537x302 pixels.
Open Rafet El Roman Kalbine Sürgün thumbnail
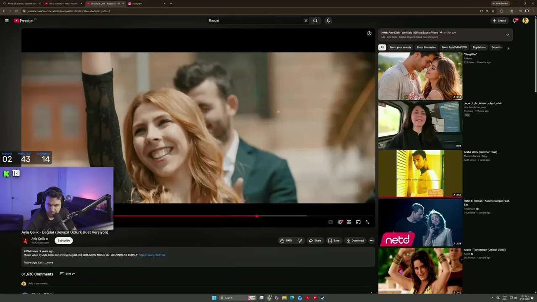[420, 222]
